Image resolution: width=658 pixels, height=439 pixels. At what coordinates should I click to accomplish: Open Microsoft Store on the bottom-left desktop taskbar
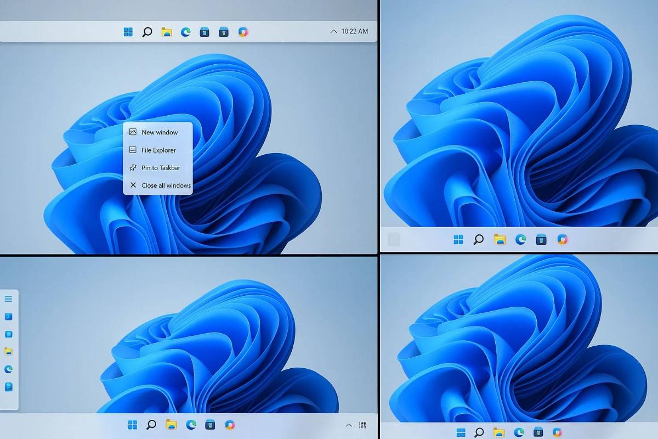pos(211,425)
